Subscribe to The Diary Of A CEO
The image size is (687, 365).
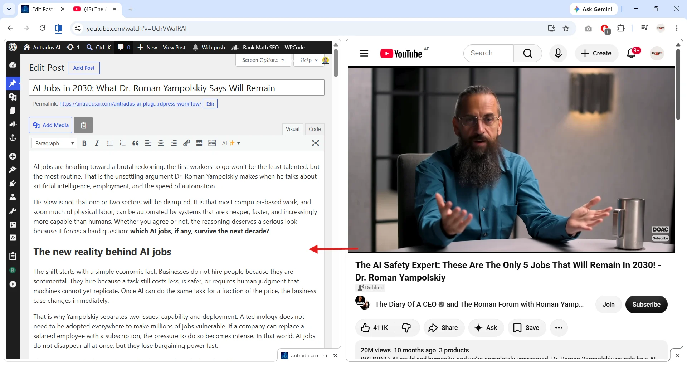coord(646,304)
